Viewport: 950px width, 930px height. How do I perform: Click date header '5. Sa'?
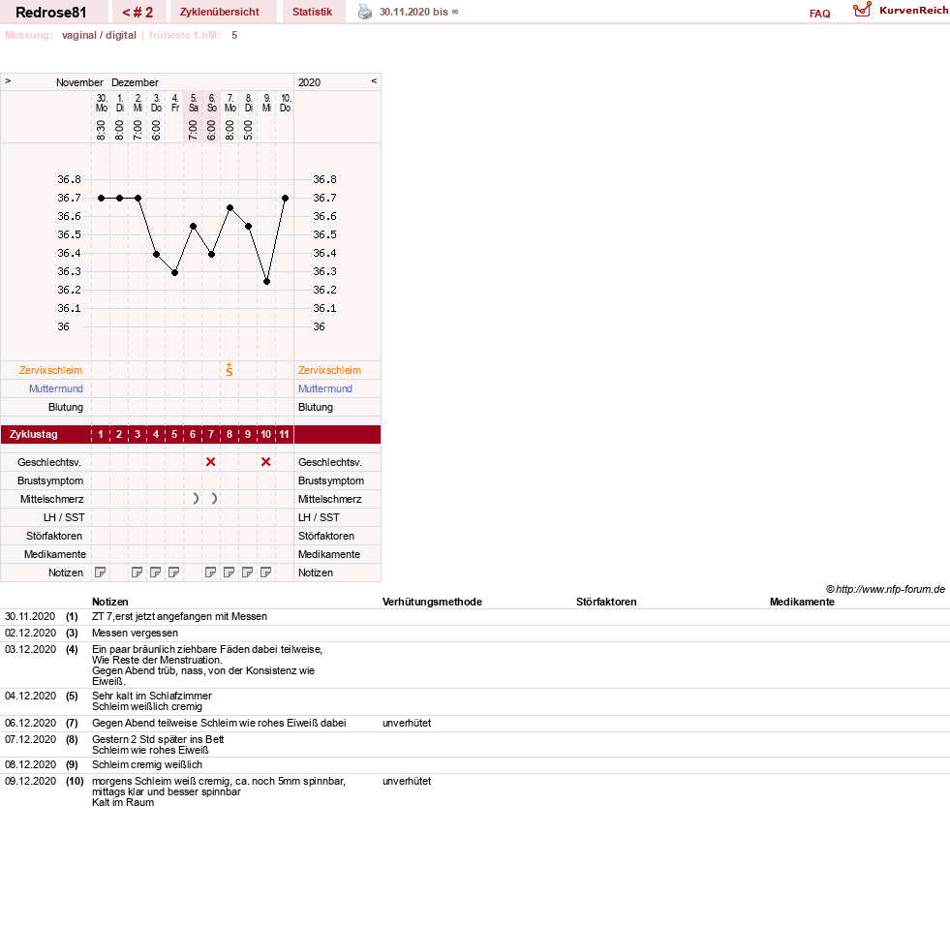(x=194, y=103)
